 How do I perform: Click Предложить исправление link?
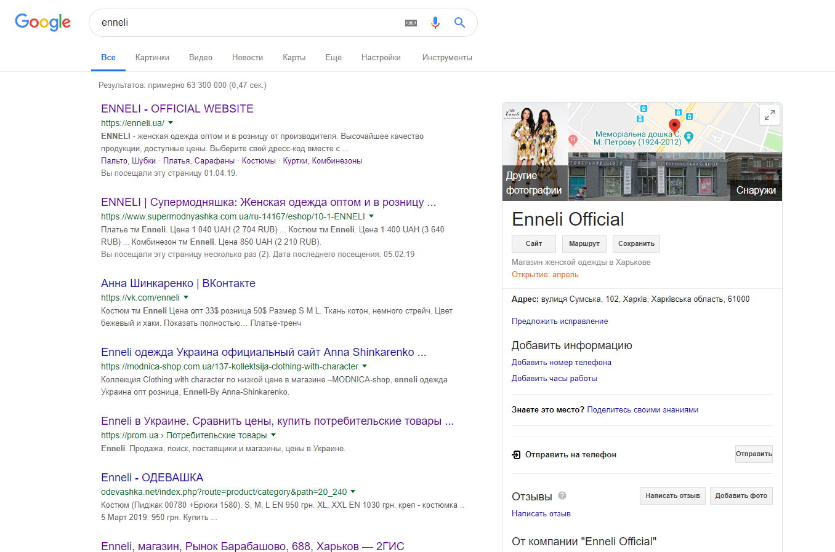[560, 321]
